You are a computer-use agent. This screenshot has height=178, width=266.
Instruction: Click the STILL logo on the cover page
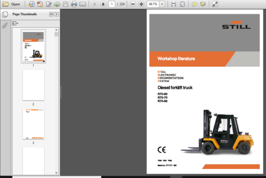point(236,25)
